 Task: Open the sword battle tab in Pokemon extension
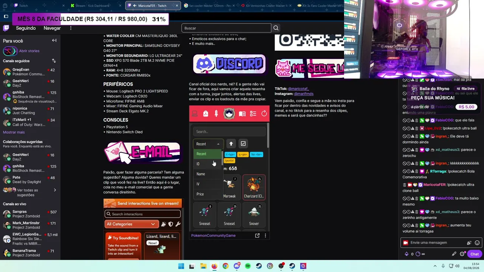click(x=216, y=114)
